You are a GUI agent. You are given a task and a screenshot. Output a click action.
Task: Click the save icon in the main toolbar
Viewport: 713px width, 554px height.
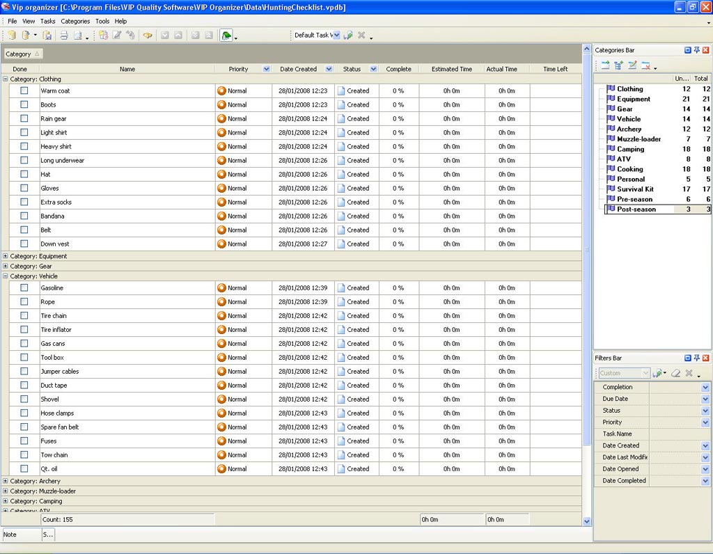(x=47, y=35)
